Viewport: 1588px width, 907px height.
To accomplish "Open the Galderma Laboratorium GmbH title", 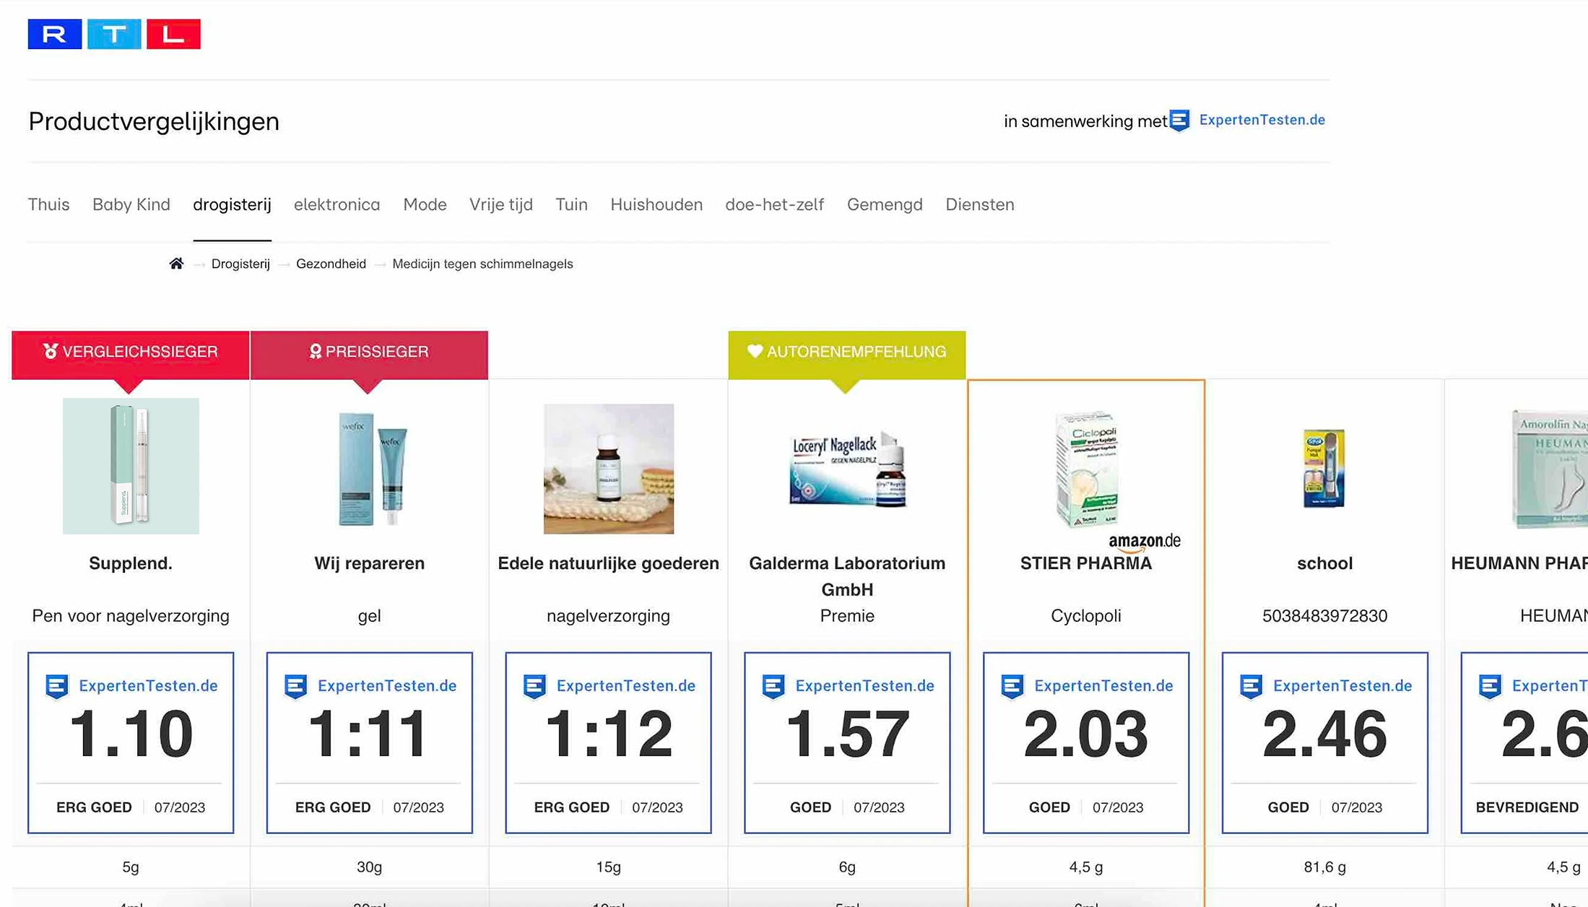I will click(x=847, y=576).
